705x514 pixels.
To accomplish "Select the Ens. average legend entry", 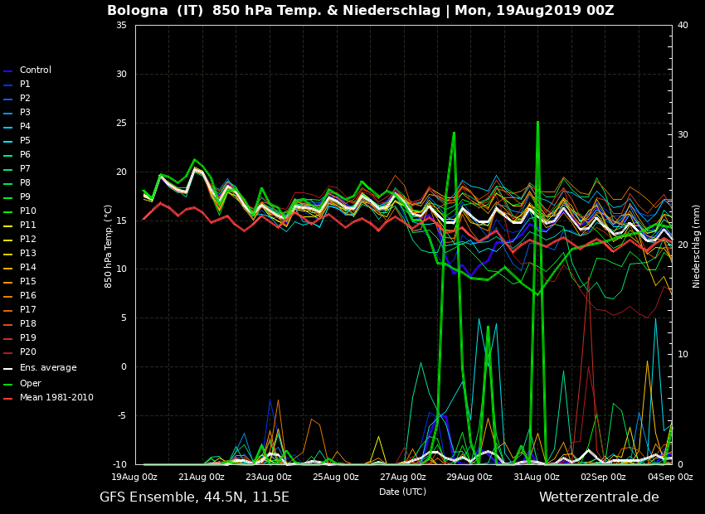I will click(x=47, y=368).
